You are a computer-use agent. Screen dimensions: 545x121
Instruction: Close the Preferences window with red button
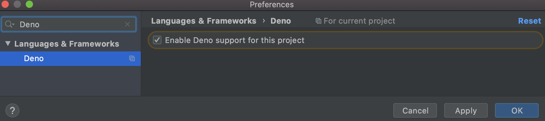[5, 4]
